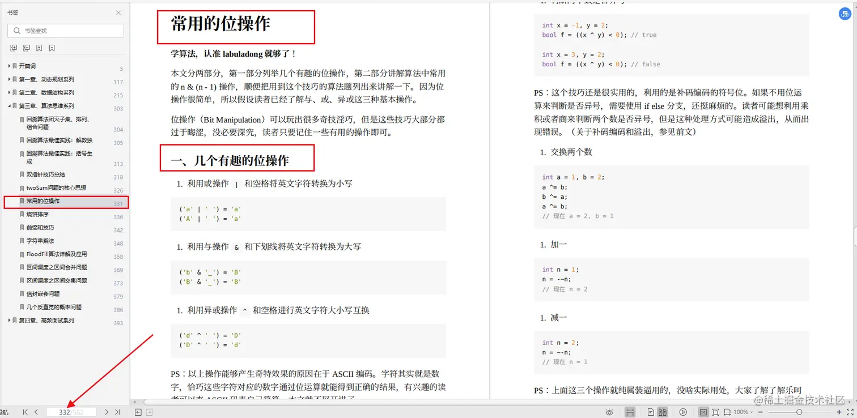Enable the two-page facing view

click(x=663, y=412)
